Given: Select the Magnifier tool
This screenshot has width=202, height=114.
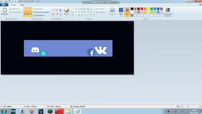Looking at the screenshot, I should [60, 14].
